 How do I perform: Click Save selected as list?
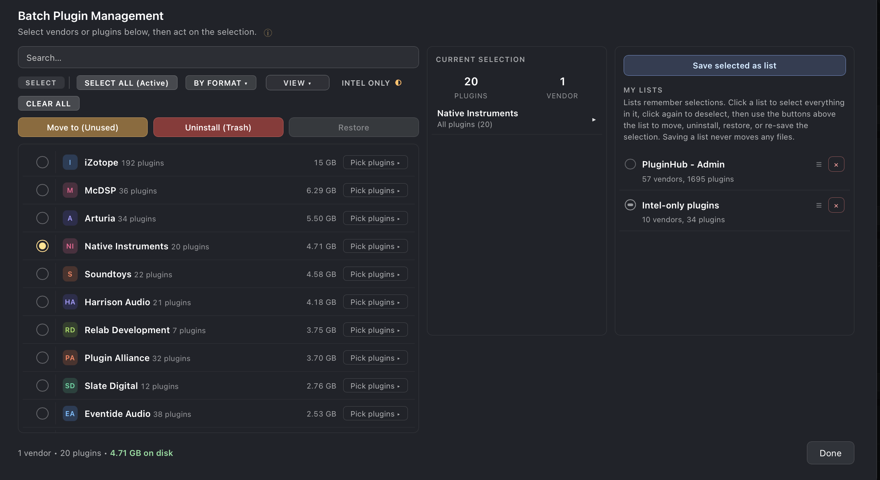[x=734, y=65]
